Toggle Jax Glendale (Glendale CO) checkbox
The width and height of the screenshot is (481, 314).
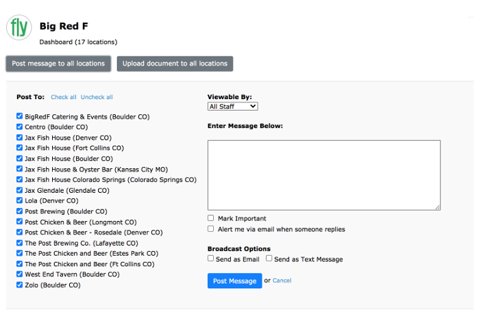[x=20, y=190]
